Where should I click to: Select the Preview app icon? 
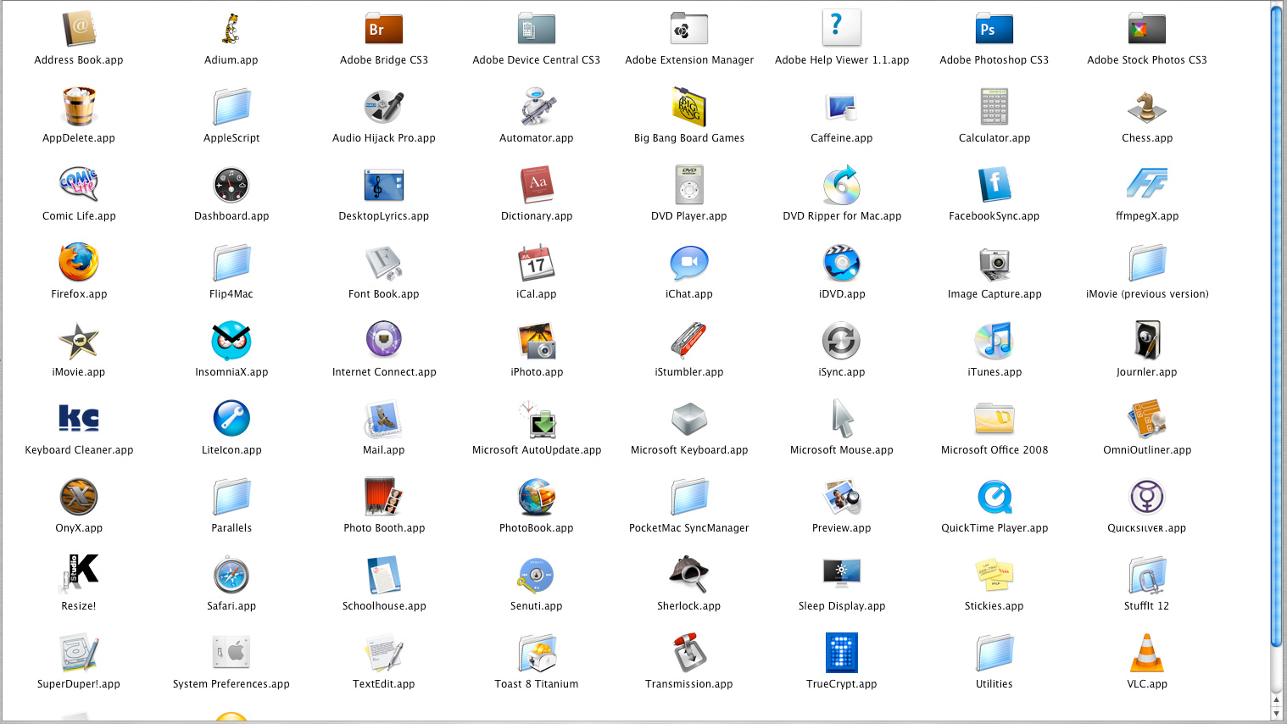click(x=842, y=497)
